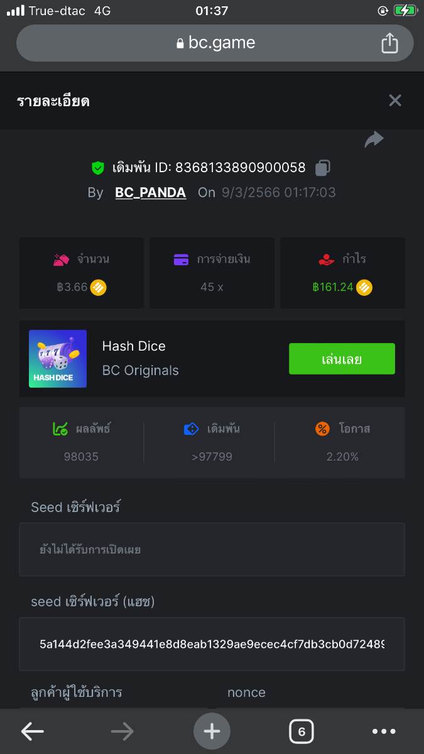Tap the orange percent chance icon
This screenshot has height=754, width=424.
pyautogui.click(x=322, y=429)
